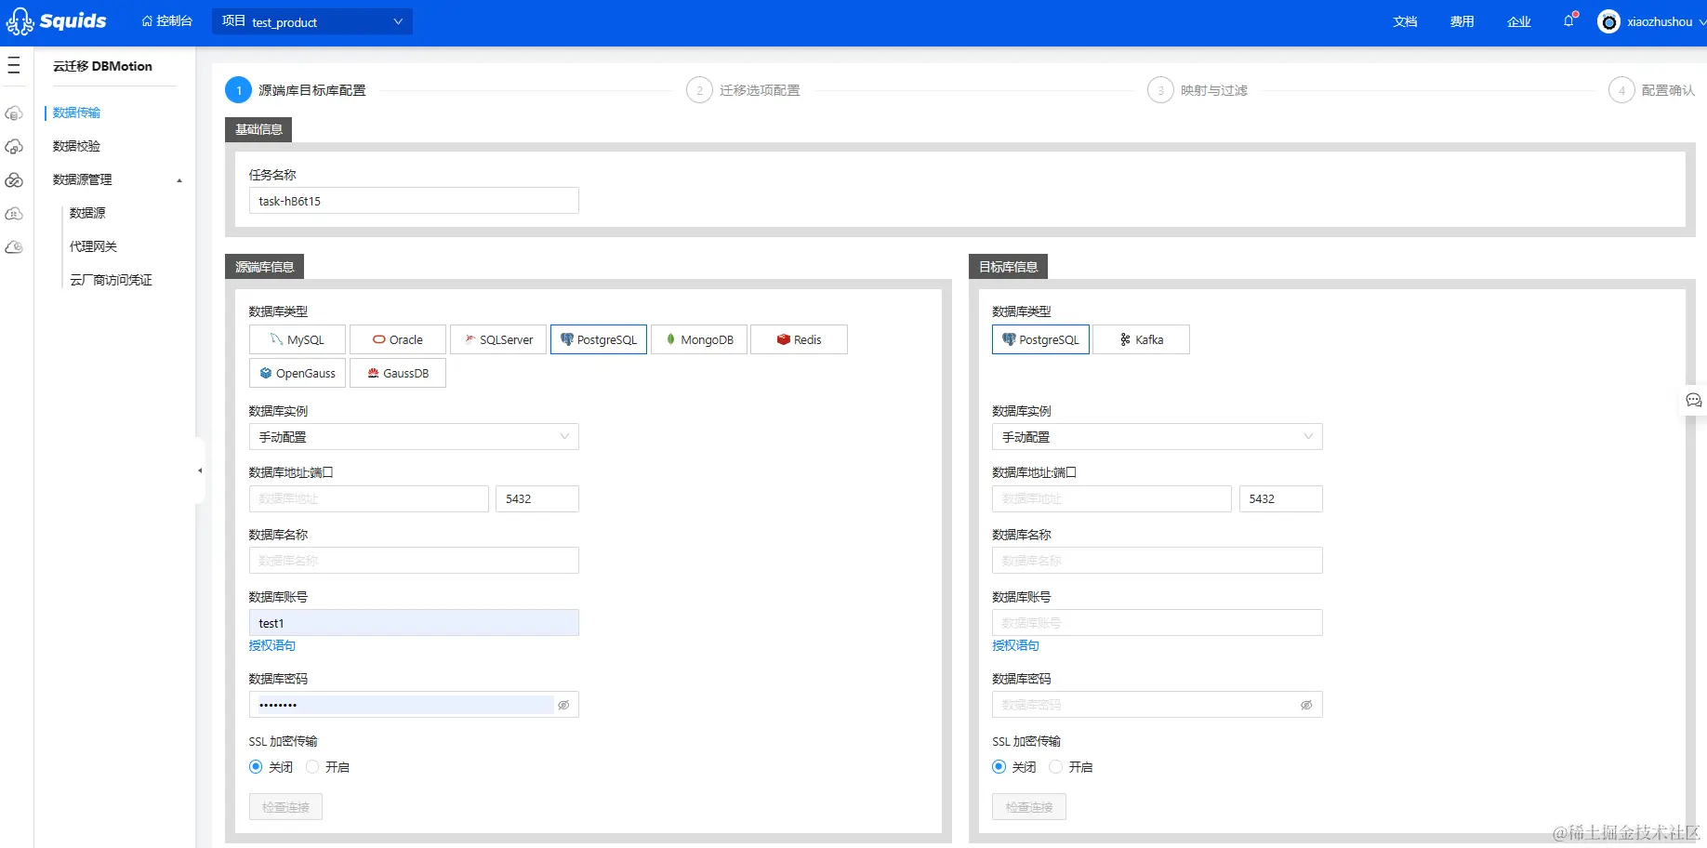
Task: Select Oracle as source database type
Action: [398, 339]
